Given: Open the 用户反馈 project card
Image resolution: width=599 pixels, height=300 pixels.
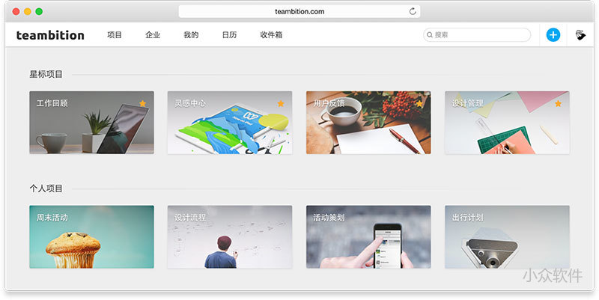Looking at the screenshot, I should [368, 123].
